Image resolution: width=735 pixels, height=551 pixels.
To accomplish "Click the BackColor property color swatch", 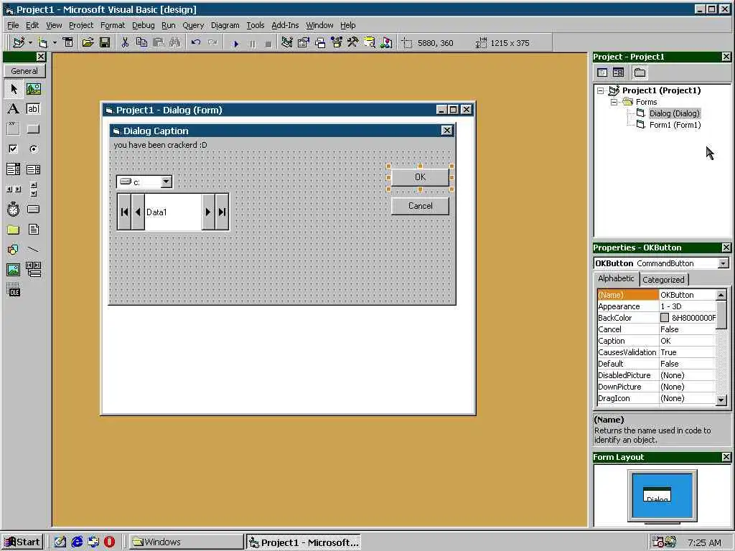I will tap(665, 318).
